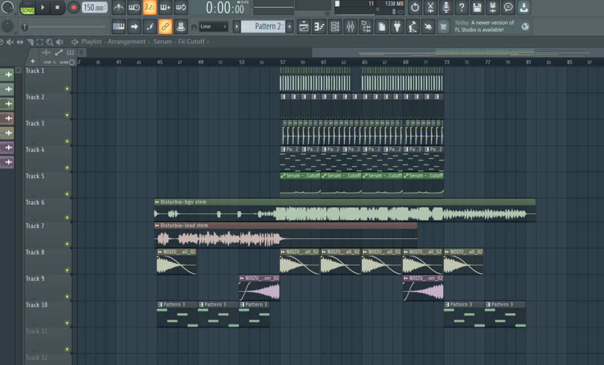Image resolution: width=604 pixels, height=365 pixels.
Task: Open the touch controllers hand icon
Action: pyautogui.click(x=428, y=27)
